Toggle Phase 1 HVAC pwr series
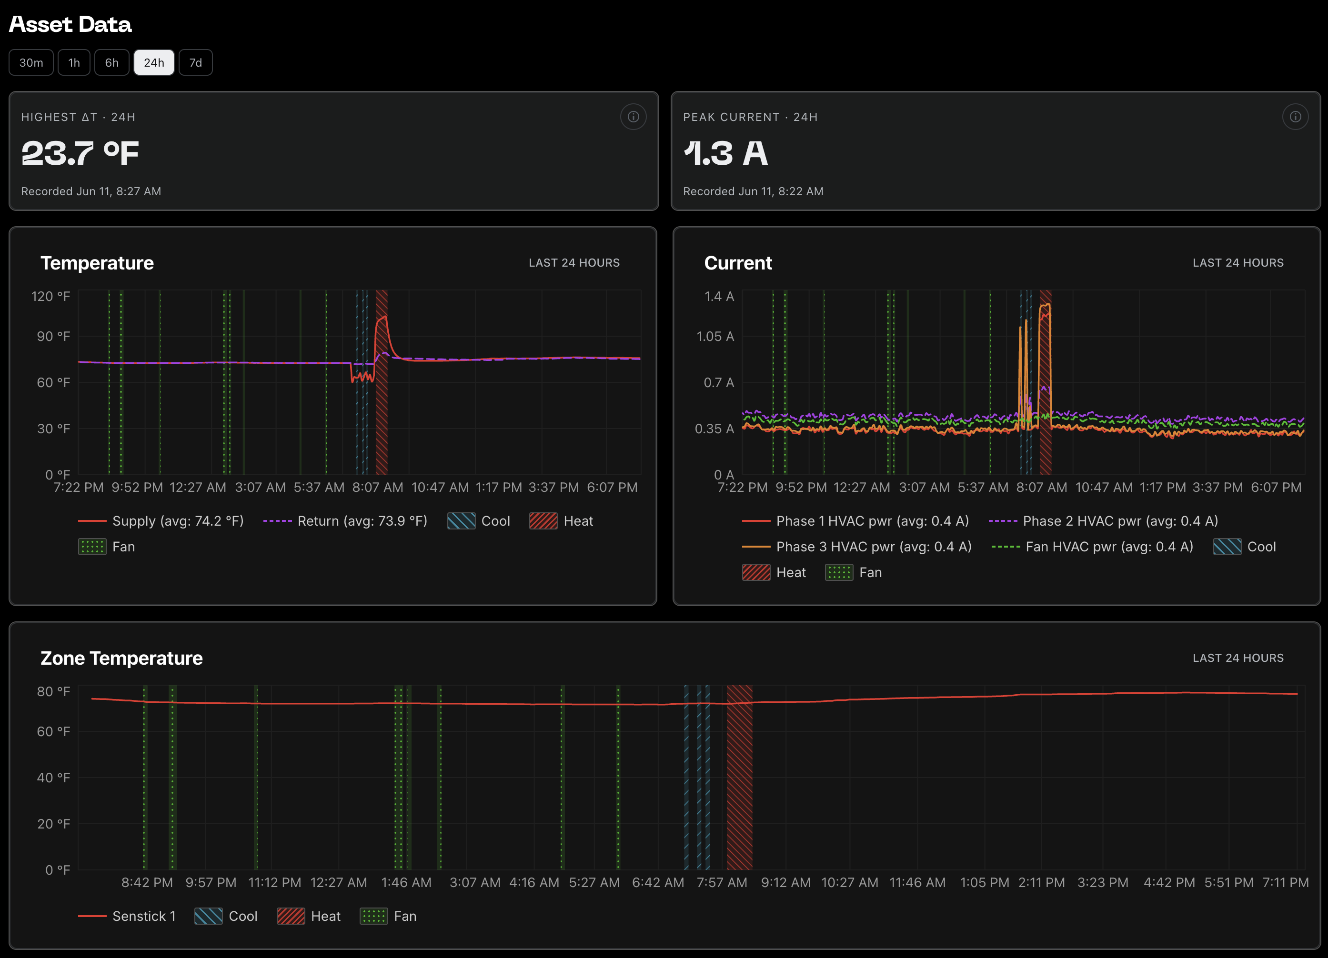 (x=855, y=521)
